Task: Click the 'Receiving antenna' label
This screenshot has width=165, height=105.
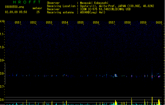Action: point(60,12)
